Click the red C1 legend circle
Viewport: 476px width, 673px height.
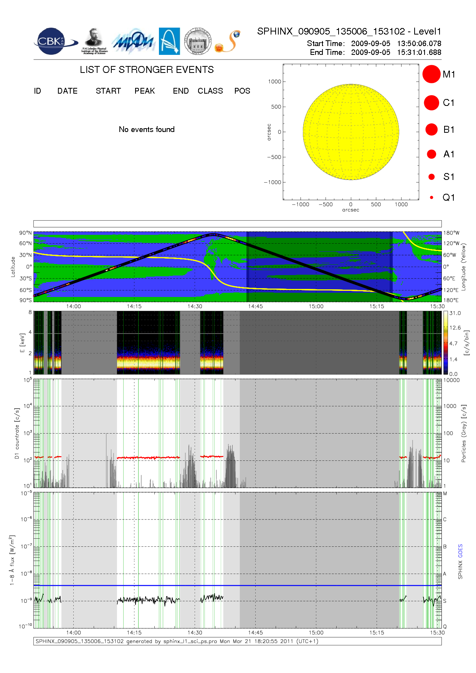tap(431, 103)
